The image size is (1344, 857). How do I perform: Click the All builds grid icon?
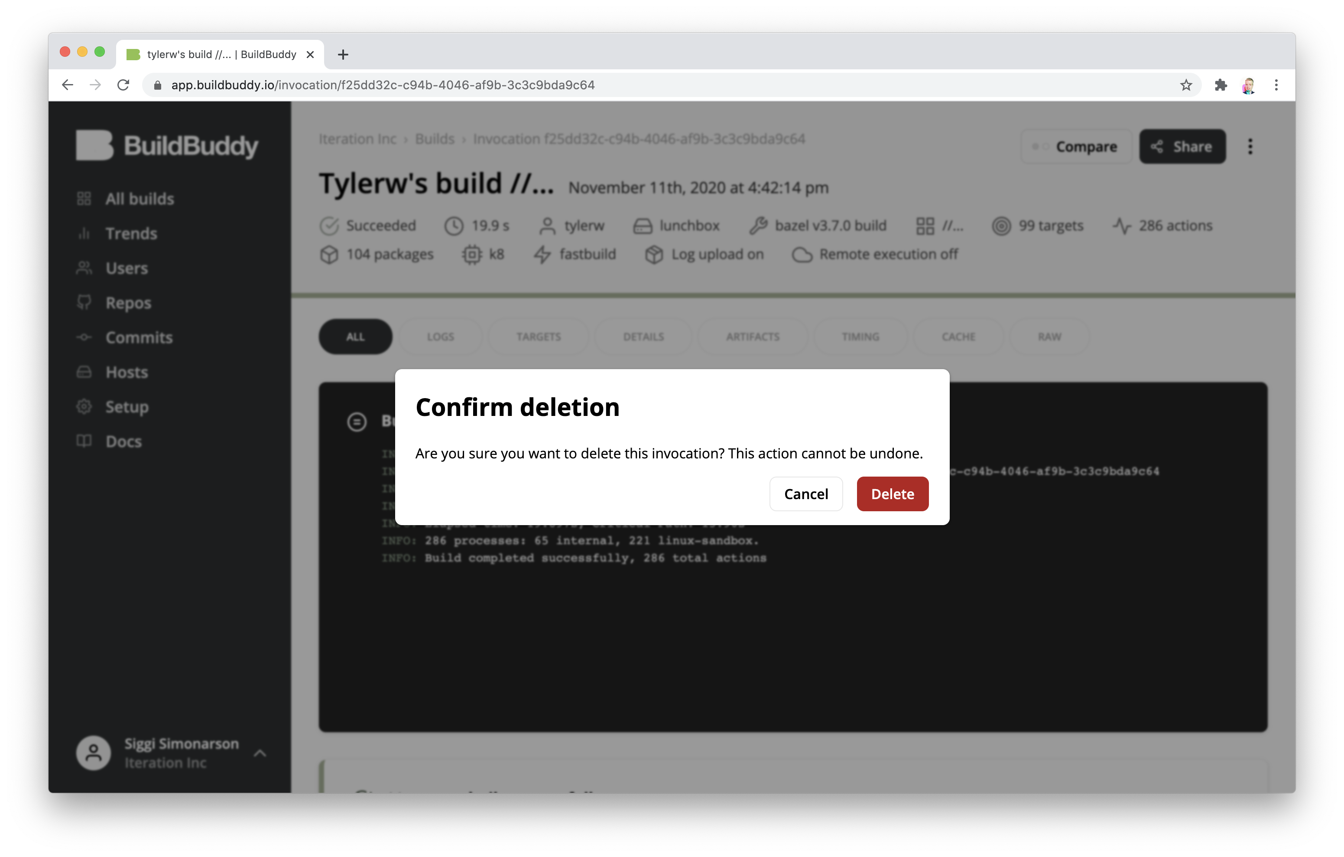pyautogui.click(x=84, y=198)
